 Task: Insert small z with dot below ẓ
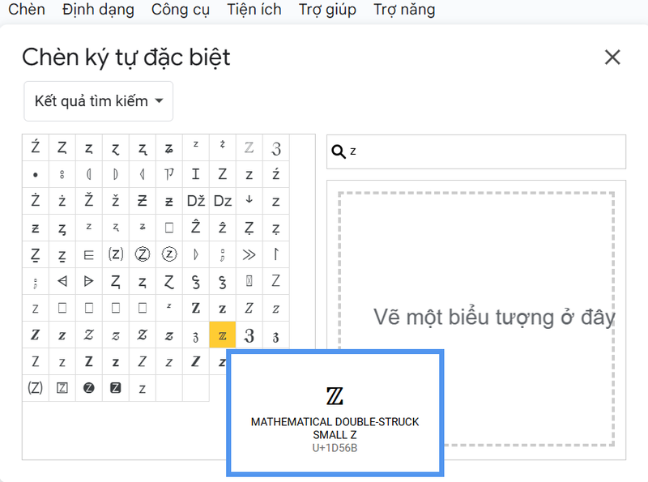point(276,228)
